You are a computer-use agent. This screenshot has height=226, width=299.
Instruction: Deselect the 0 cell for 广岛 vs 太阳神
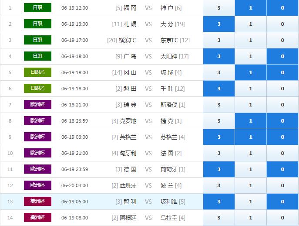coord(282,56)
